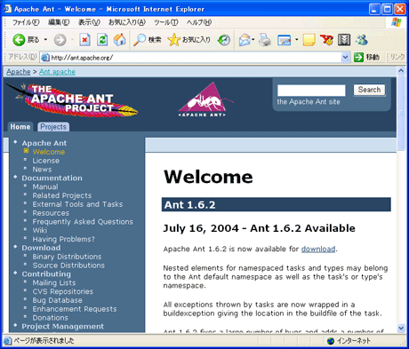The width and height of the screenshot is (409, 349).
Task: Follow the Ant.apache breadcrumb link
Action: click(x=57, y=72)
